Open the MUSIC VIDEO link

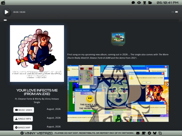(24, 110)
